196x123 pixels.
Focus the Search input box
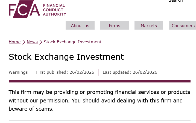click(x=182, y=9)
